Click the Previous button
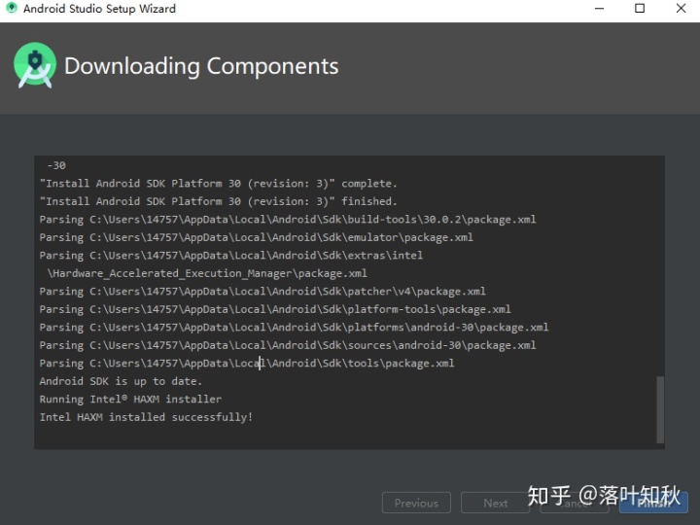Viewport: 700px width, 525px height. 416,504
